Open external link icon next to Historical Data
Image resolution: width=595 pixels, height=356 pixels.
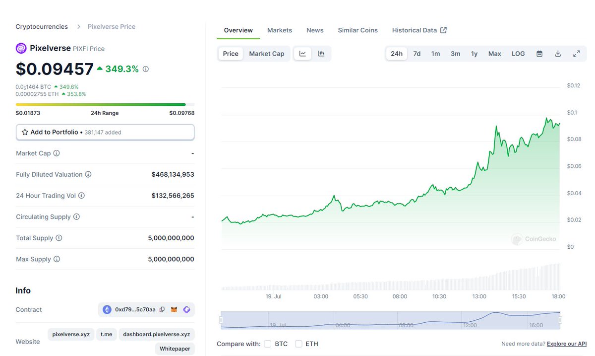(443, 30)
